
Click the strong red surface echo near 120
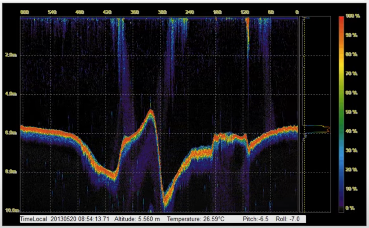247,24
